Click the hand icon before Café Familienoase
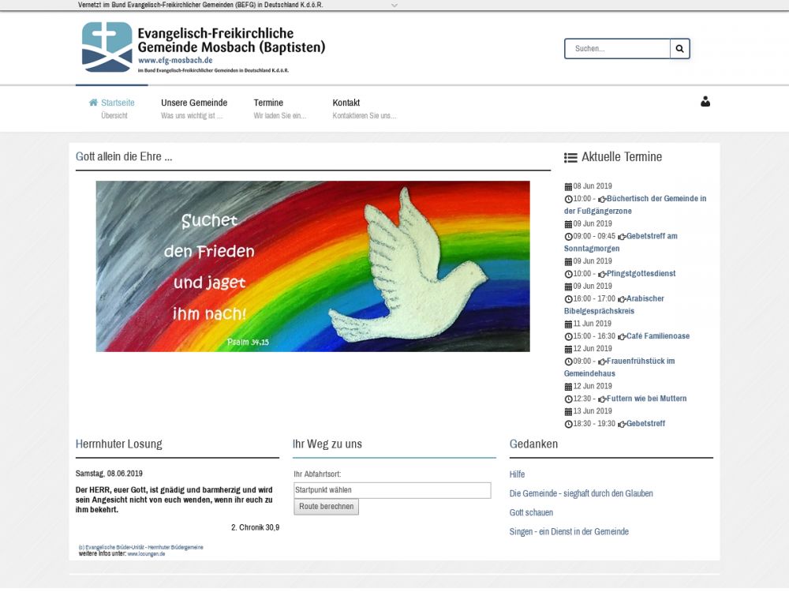This screenshot has height=592, width=789. click(x=622, y=336)
